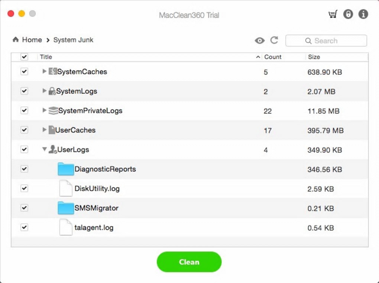Viewport: 379px width, 283px height.
Task: Click the DiskUtility.log file icon
Action: 66,188
